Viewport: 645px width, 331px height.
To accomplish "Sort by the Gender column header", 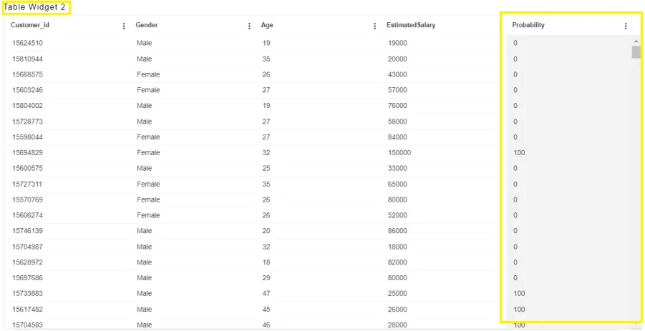I will (x=147, y=25).
